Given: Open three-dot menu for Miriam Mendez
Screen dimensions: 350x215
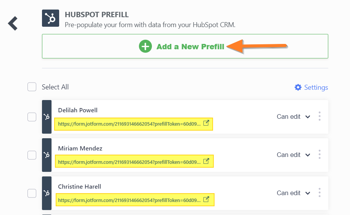Looking at the screenshot, I should tap(319, 155).
